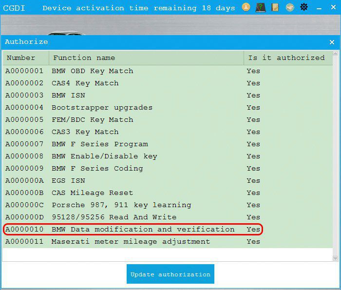This screenshot has width=341, height=290.
Task: Click the Function name column header
Action: (146, 58)
